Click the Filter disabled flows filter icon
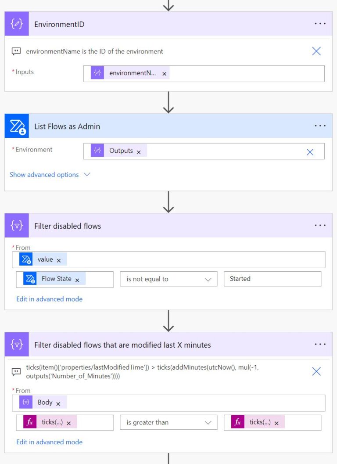Image resolution: width=337 pixels, height=464 pixels. (x=16, y=225)
